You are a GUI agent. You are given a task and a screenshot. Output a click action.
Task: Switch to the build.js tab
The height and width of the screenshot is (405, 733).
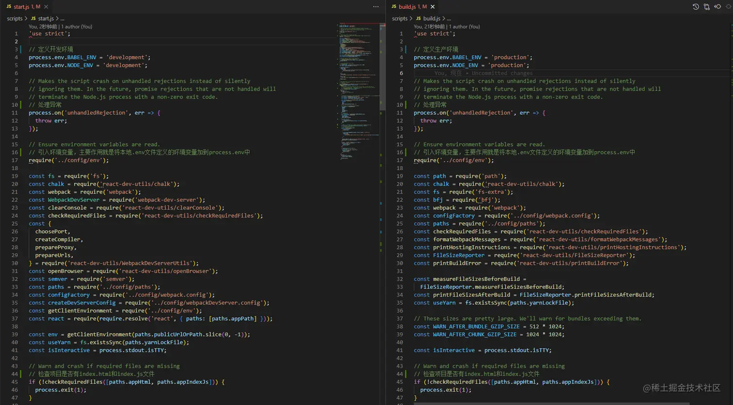pyautogui.click(x=413, y=7)
